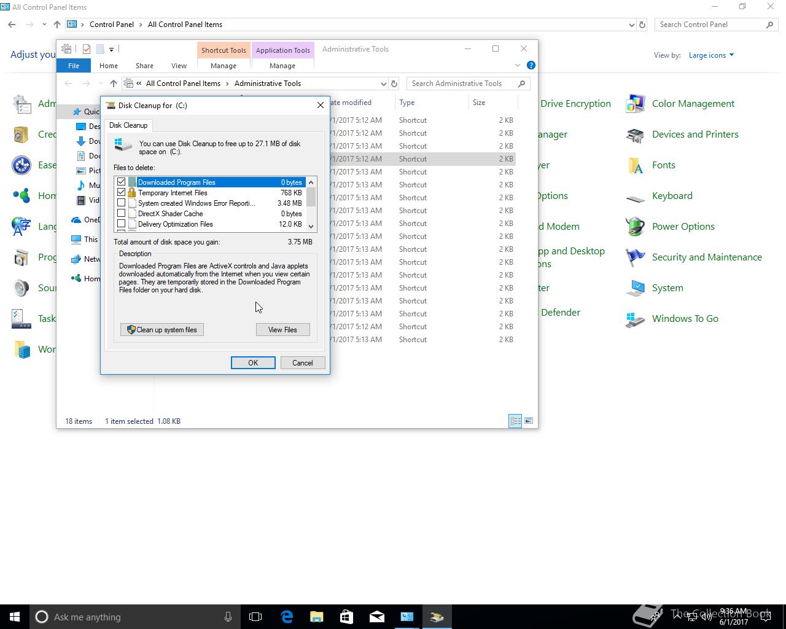This screenshot has width=786, height=629.
Task: Click Refresh icon in Administrative Tools address bar
Action: (x=394, y=84)
